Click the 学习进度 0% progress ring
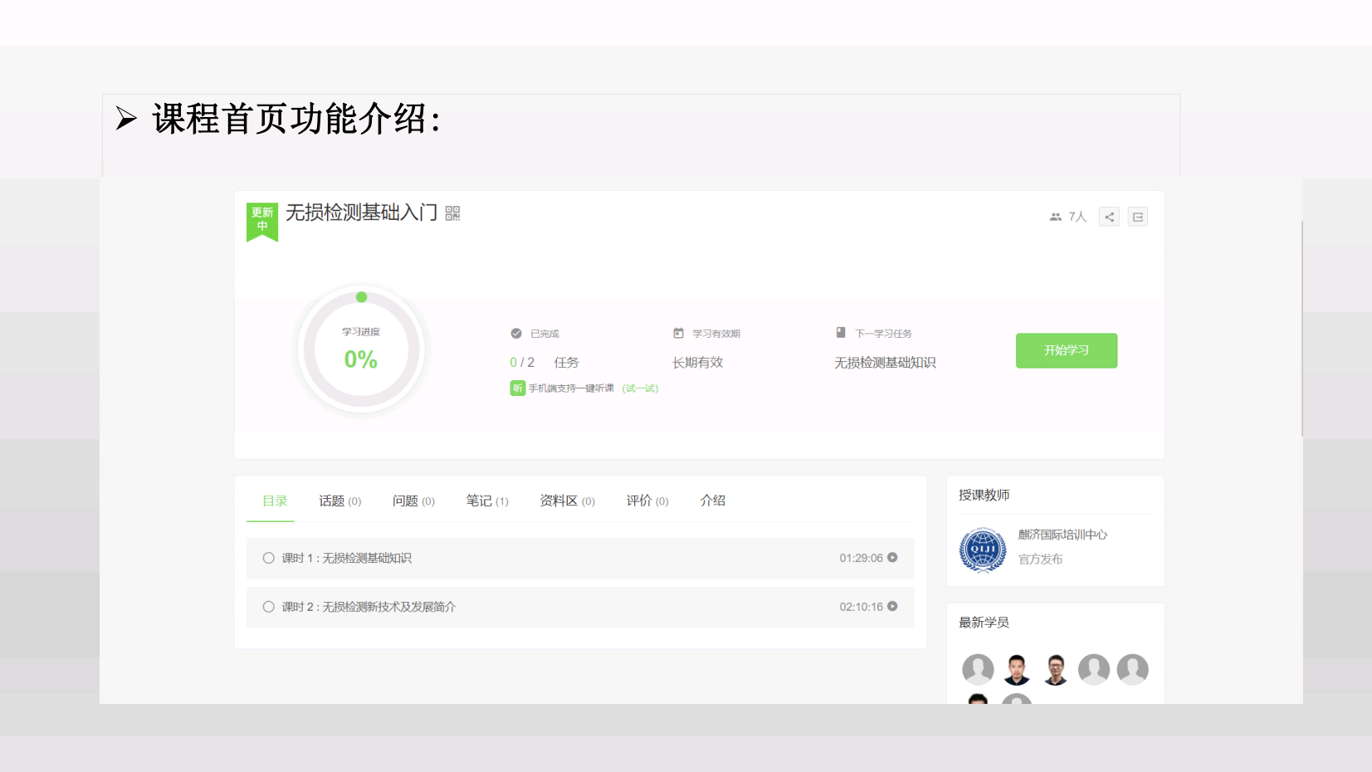1372x772 pixels. pos(361,350)
